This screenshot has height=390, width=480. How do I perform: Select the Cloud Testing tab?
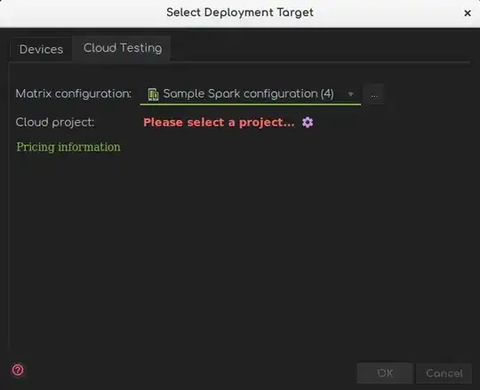pos(123,48)
